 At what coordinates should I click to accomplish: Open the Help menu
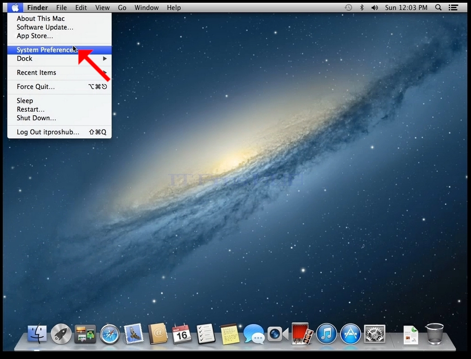tap(174, 7)
